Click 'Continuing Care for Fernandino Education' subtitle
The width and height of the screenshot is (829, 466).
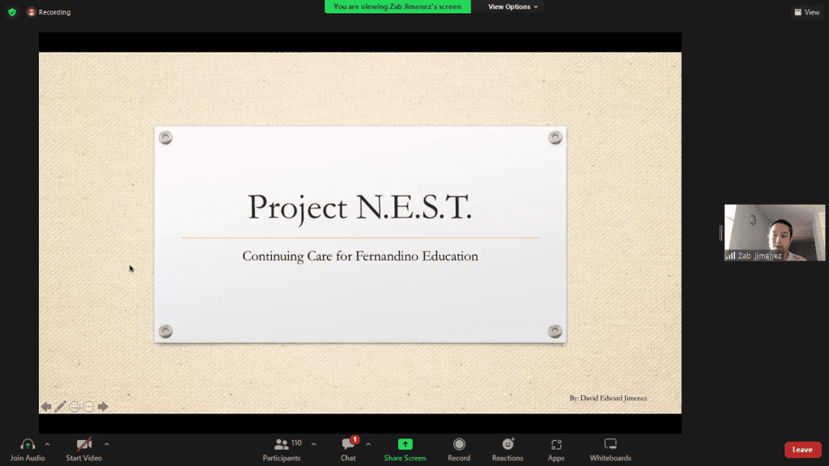360,256
